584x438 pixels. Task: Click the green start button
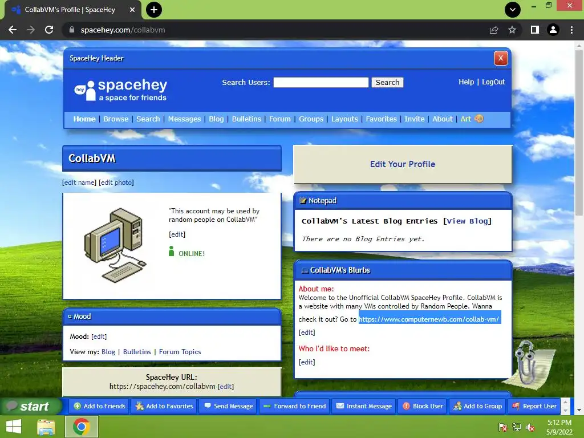pyautogui.click(x=31, y=406)
